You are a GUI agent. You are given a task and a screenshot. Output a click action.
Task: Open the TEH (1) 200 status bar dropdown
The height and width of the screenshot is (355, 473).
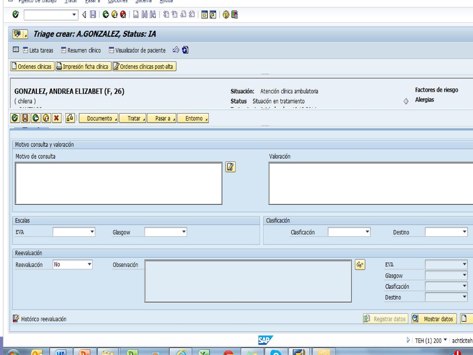click(445, 340)
